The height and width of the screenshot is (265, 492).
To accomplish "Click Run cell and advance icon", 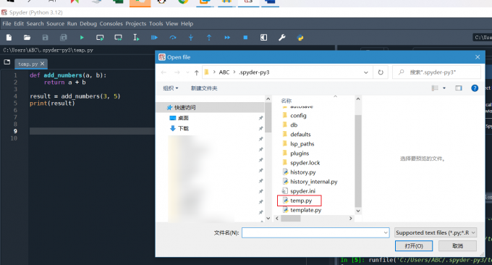I will pyautogui.click(x=118, y=38).
